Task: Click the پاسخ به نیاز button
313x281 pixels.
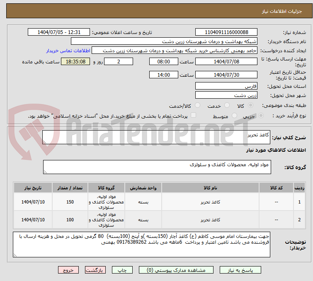Action: pos(240,270)
